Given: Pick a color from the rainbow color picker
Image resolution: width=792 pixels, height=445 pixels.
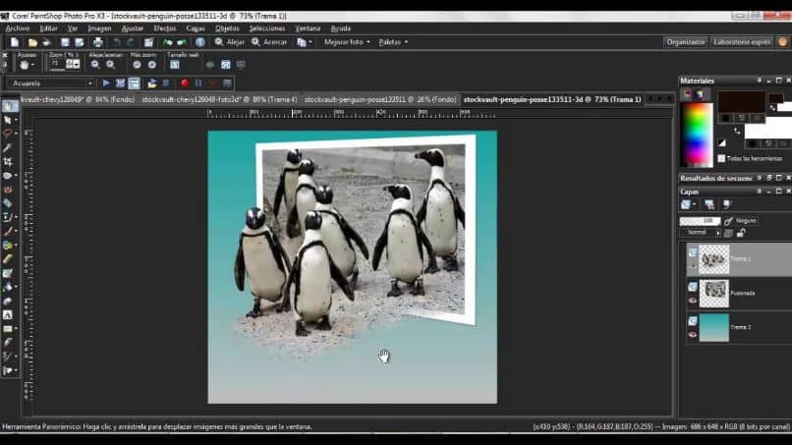Looking at the screenshot, I should pos(697,135).
